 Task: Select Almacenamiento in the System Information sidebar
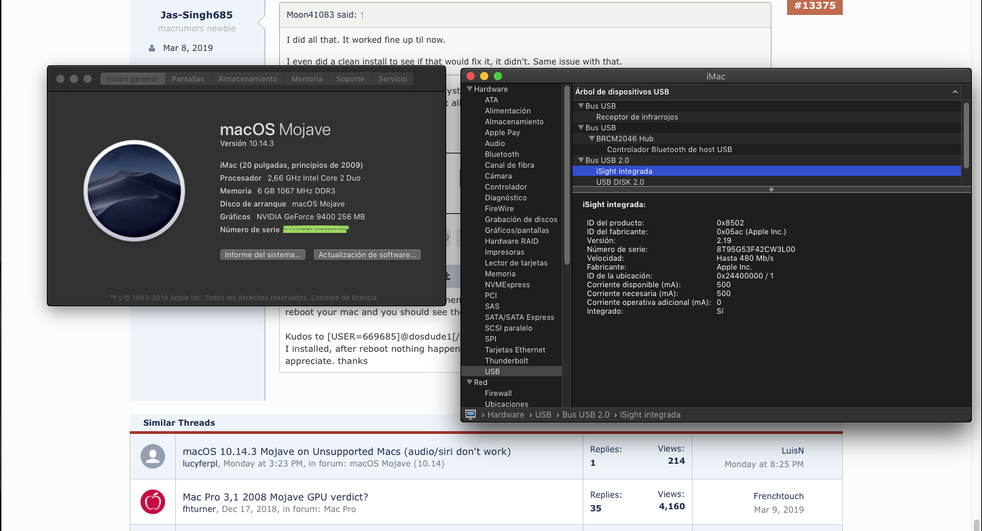[x=514, y=122]
